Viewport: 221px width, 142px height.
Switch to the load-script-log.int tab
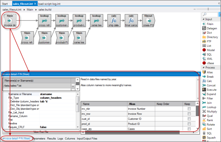(x=49, y=4)
